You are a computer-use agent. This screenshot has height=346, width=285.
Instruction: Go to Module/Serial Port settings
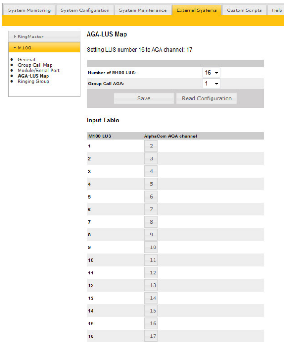(39, 71)
